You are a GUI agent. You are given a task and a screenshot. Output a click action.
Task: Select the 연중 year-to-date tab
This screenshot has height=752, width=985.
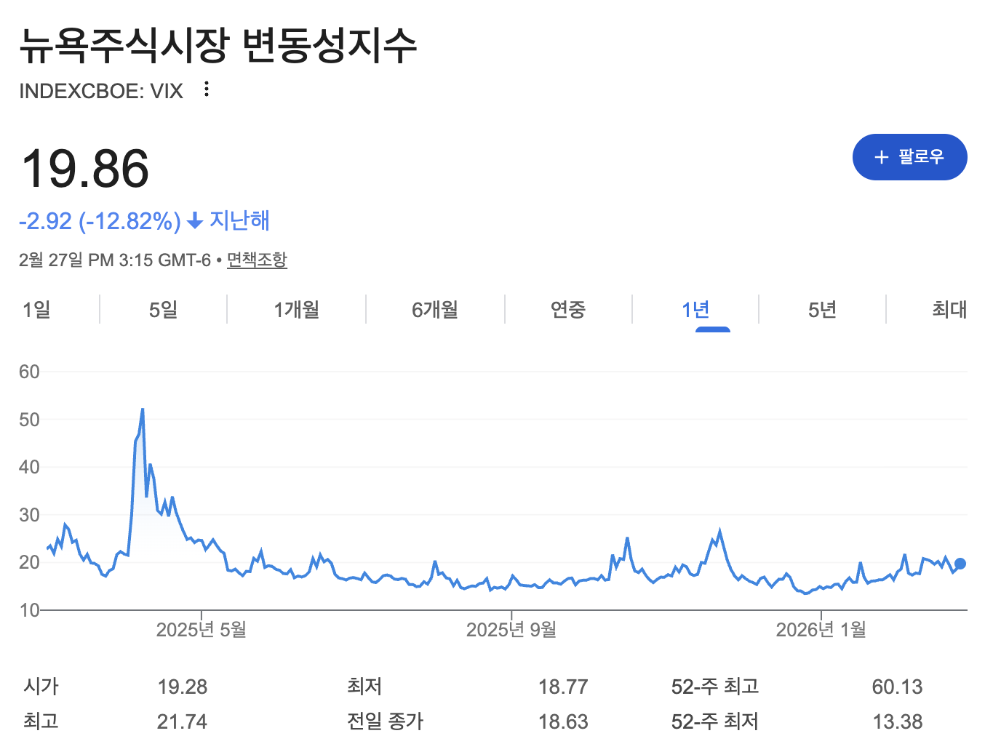point(568,310)
